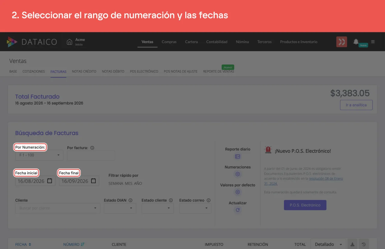Click info icon next to Estado DIAN
Image resolution: width=385 pixels, height=249 pixels.
pos(131,200)
